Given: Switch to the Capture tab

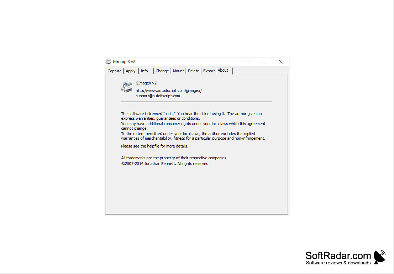Looking at the screenshot, I should (114, 71).
